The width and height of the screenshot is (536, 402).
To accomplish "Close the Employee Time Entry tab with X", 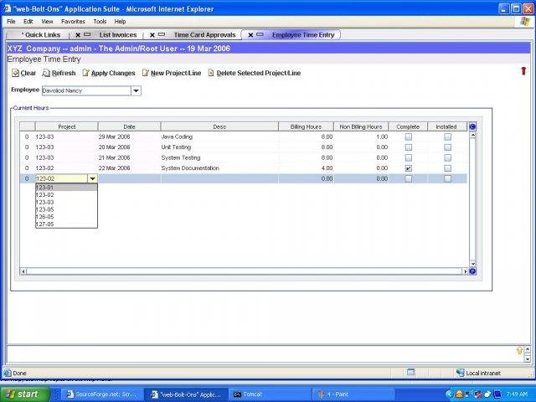I will coord(250,35).
